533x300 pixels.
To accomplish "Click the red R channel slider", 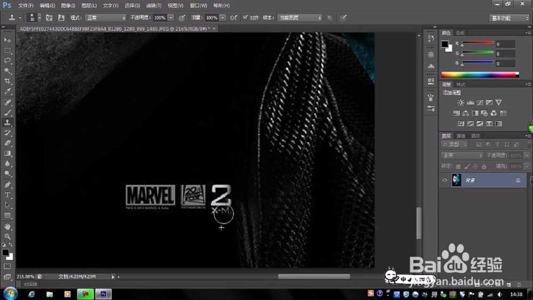I will tap(477, 44).
